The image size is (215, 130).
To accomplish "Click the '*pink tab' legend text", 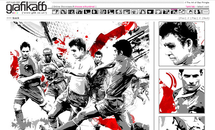I will pyautogui.click(x=190, y=6).
